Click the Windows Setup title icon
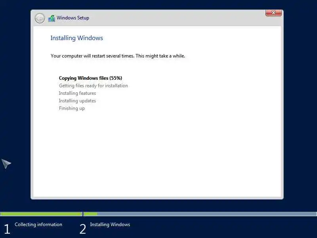317x238 pixels. (52, 18)
